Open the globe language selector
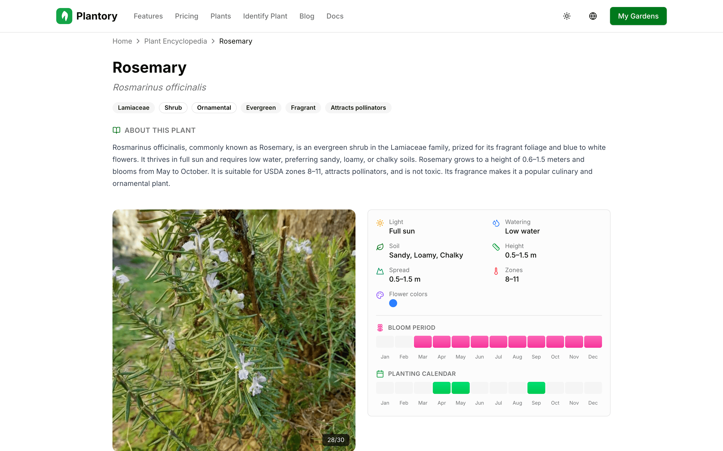Viewport: 723px width, 451px height. click(593, 16)
